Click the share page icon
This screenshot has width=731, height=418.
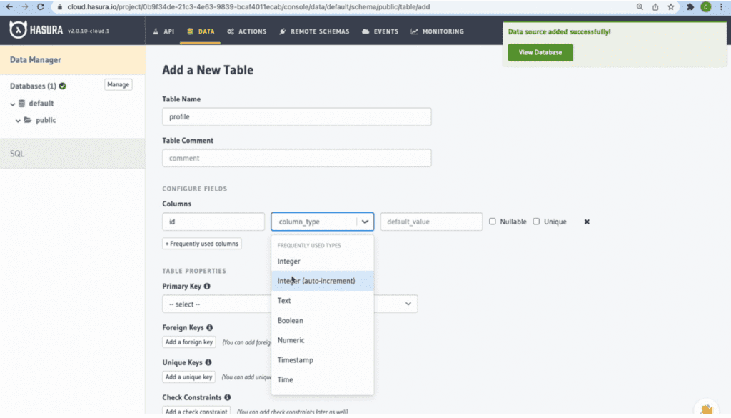[655, 7]
